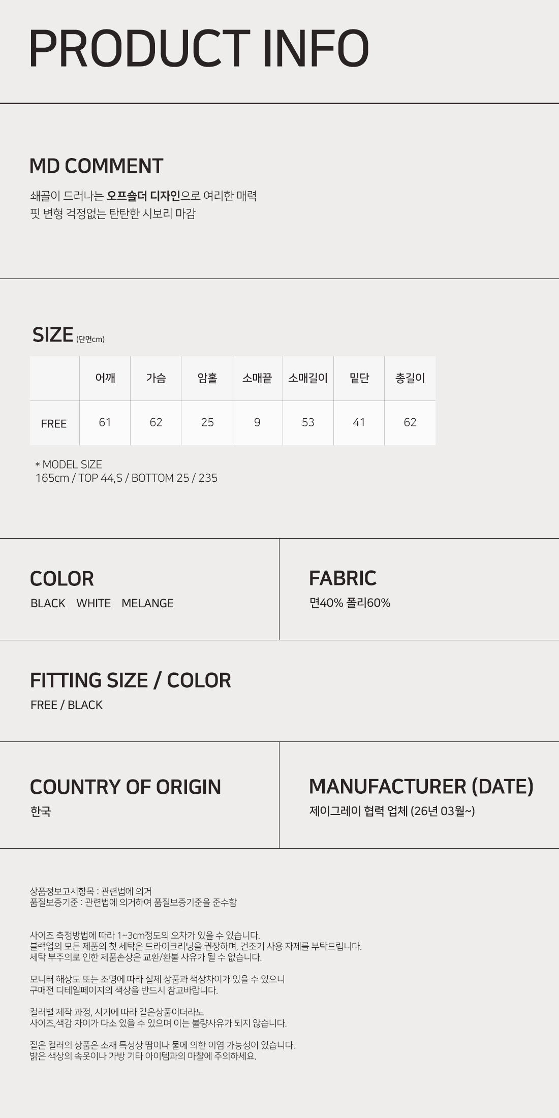This screenshot has width=559, height=1118.
Task: Click the fabric text 면40% 폴리60%
Action: point(350,603)
